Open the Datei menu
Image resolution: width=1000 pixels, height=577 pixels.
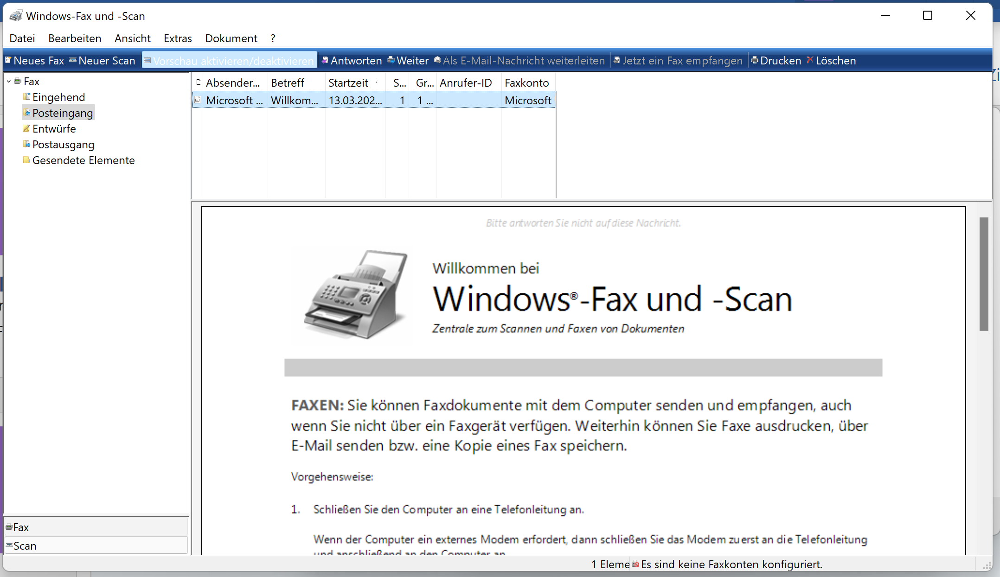click(x=22, y=38)
